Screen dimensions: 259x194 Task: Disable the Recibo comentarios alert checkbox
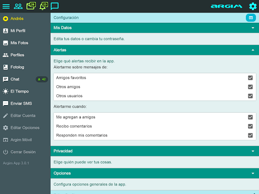pos(250,126)
